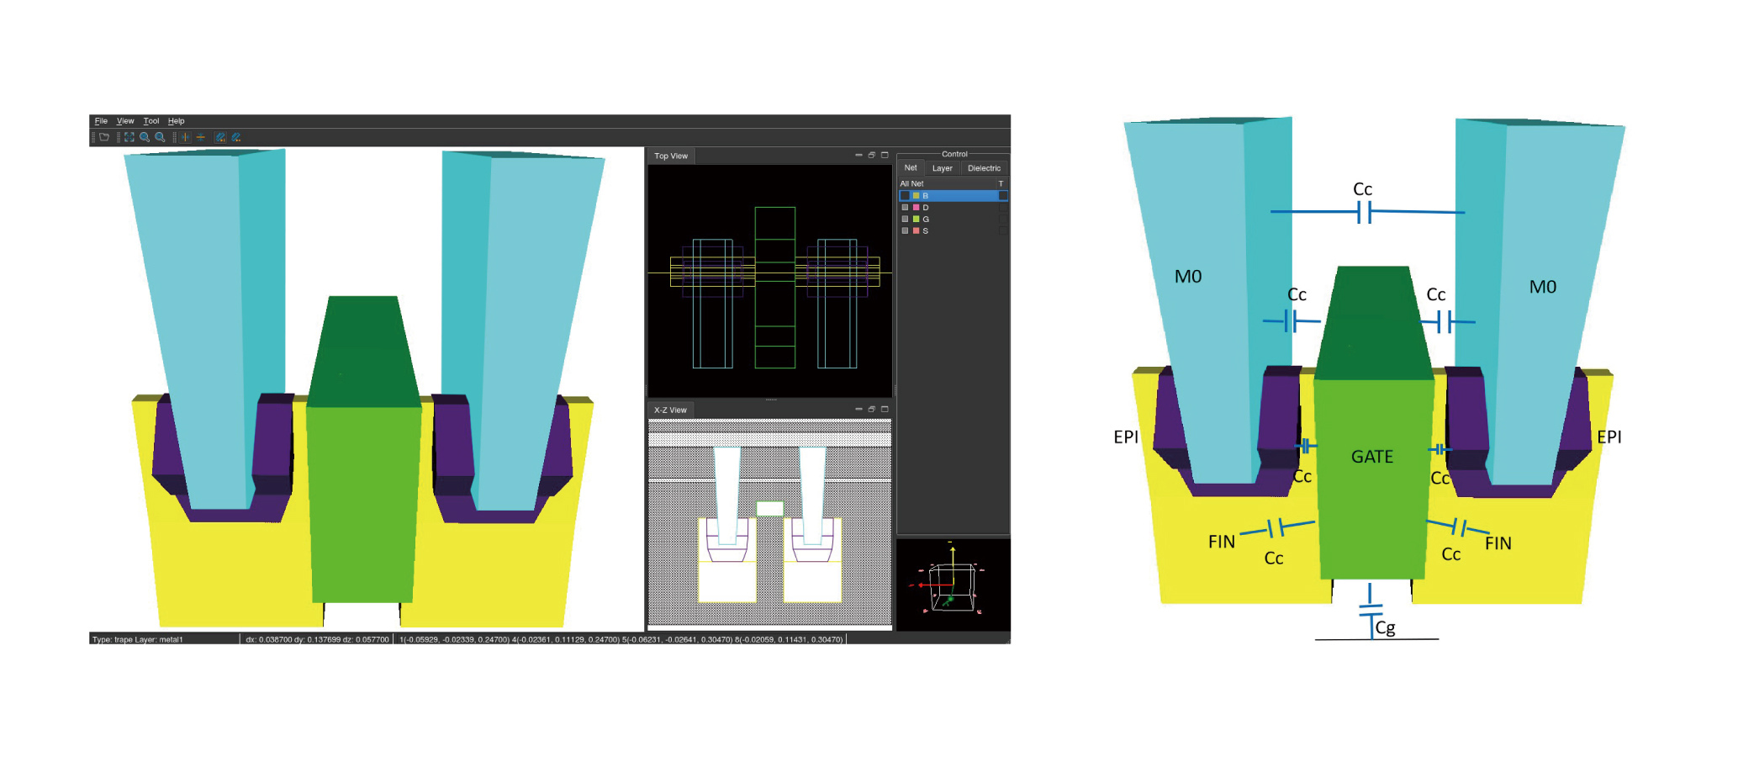Click the first blue measure tool icon
The height and width of the screenshot is (757, 1759).
click(x=220, y=137)
